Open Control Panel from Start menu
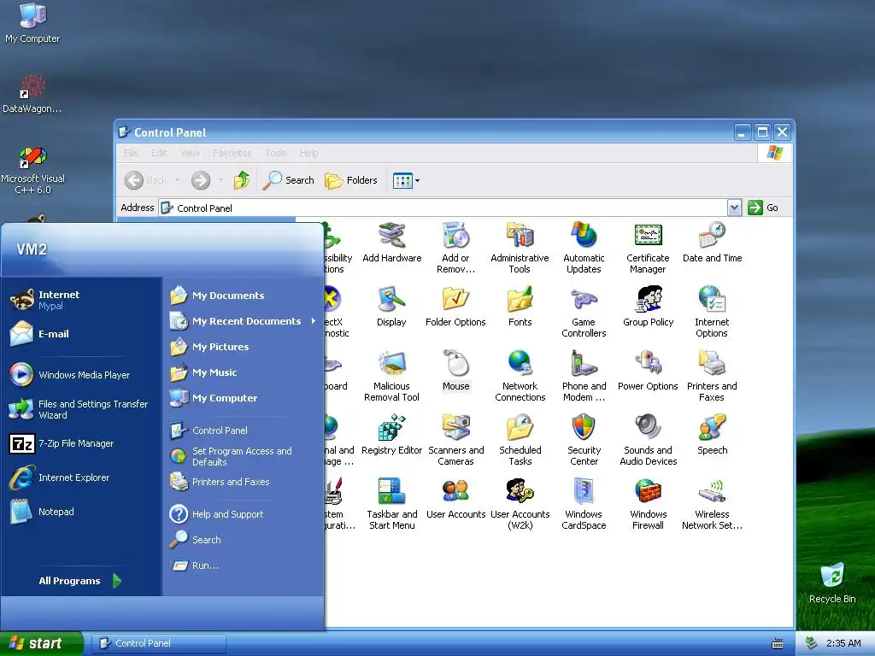 (x=209, y=430)
